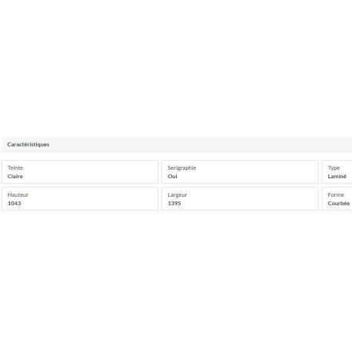Click empty area of Serigraphie box
Screen dimensions: 352x352
pos(256,172)
